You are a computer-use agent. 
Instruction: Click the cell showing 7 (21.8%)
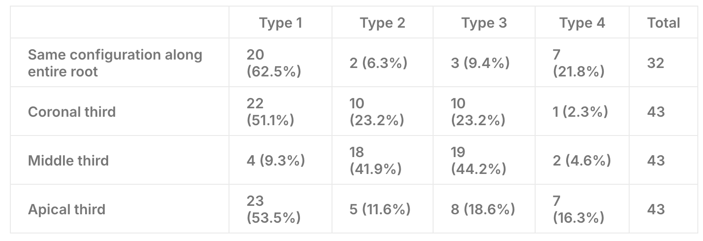pos(578,63)
